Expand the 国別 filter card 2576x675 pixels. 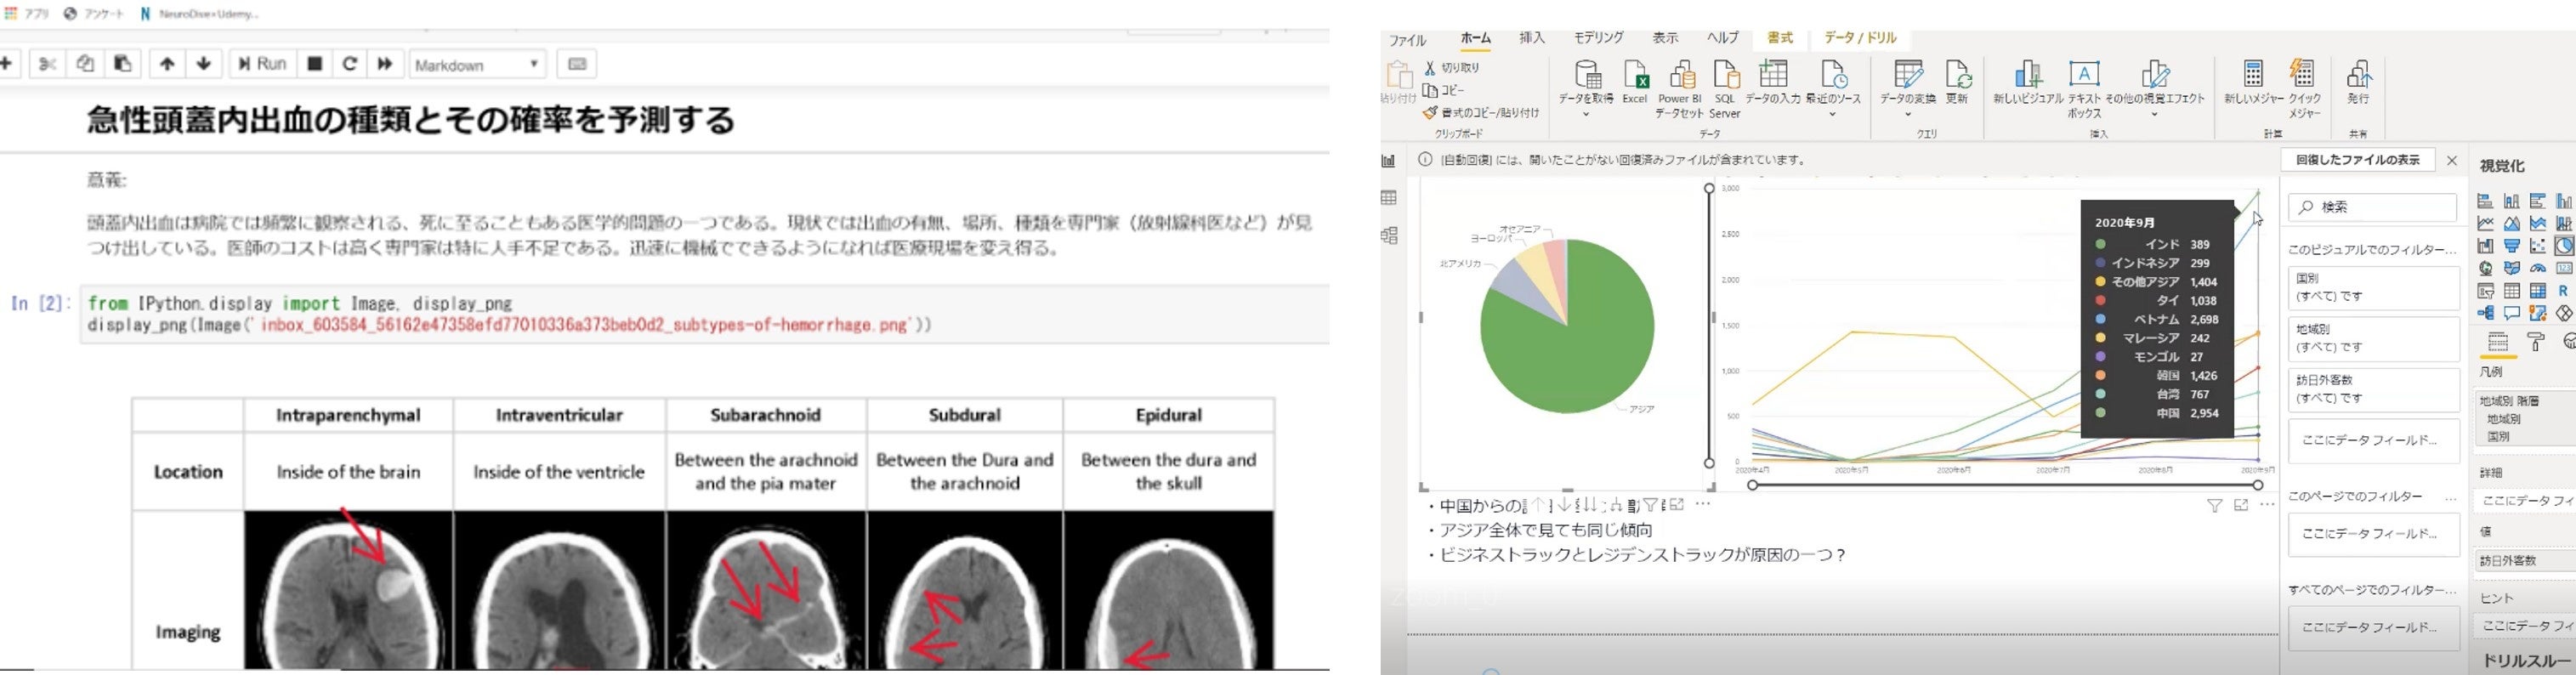[2373, 287]
